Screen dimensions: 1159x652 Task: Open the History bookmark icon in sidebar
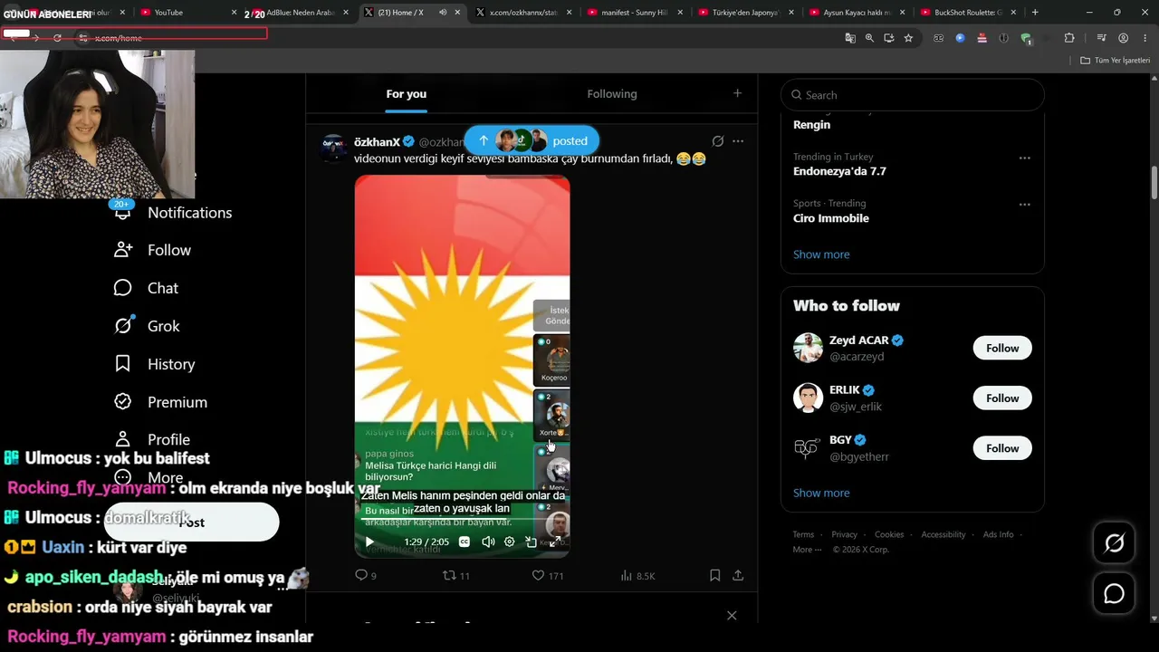pyautogui.click(x=123, y=364)
